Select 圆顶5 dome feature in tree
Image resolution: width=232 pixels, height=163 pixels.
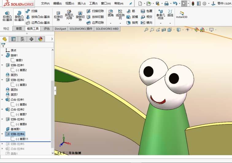(12, 75)
